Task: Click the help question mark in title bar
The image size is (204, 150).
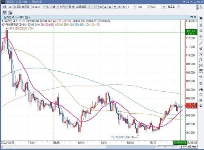Action: click(x=191, y=2)
